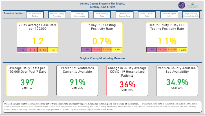Select yellow '< 2' case rate tier
This screenshot has height=116, width=205.
(53, 50)
